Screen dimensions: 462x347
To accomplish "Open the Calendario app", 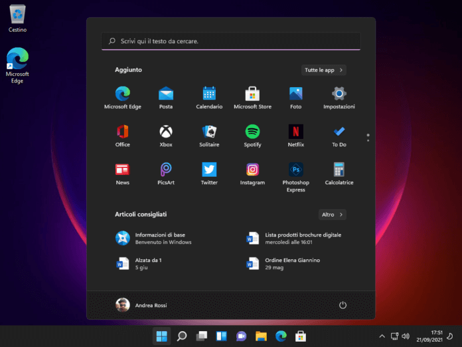I will click(209, 98).
